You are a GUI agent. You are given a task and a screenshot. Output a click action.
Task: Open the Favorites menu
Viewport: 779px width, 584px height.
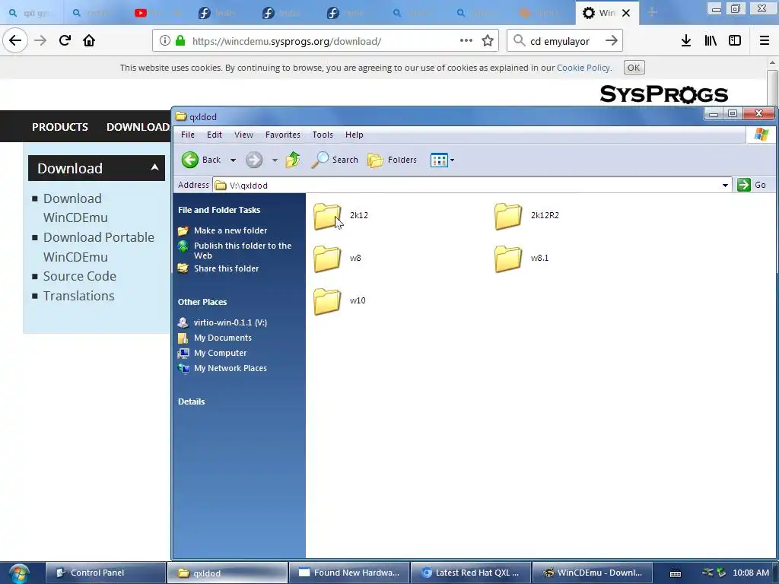tap(283, 135)
